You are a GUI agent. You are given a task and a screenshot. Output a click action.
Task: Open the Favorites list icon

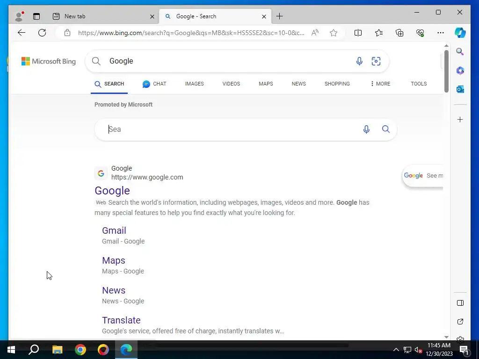(379, 33)
